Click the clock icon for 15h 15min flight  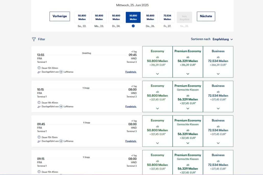(39, 137)
